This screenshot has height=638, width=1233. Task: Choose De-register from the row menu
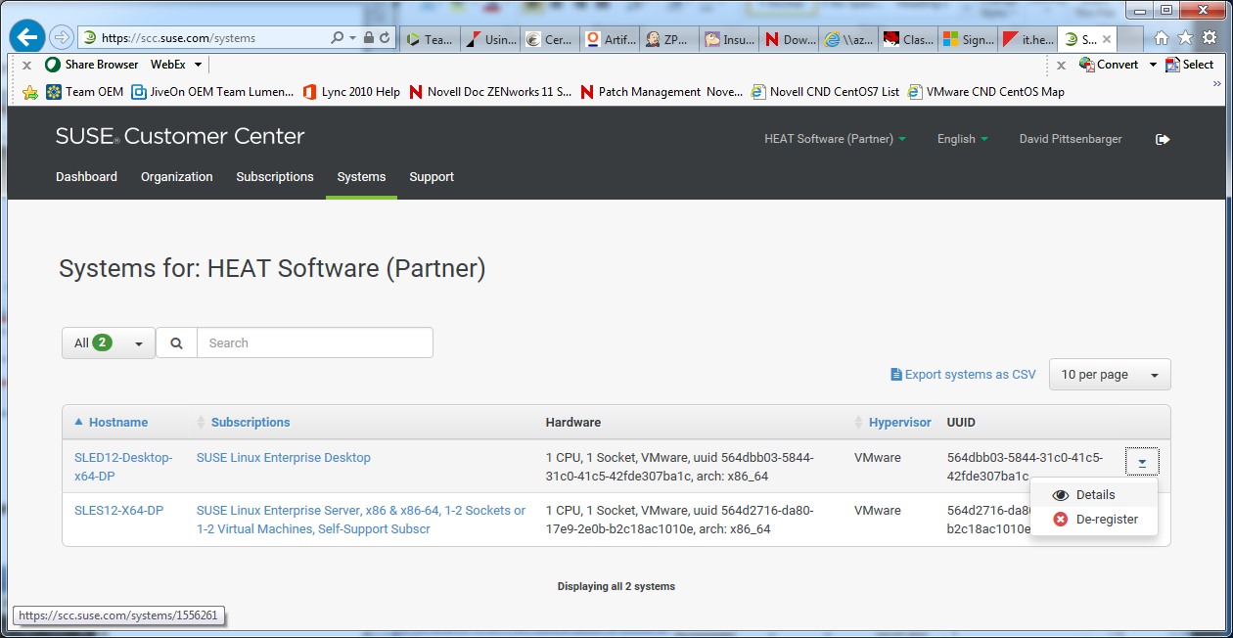pyautogui.click(x=1094, y=520)
